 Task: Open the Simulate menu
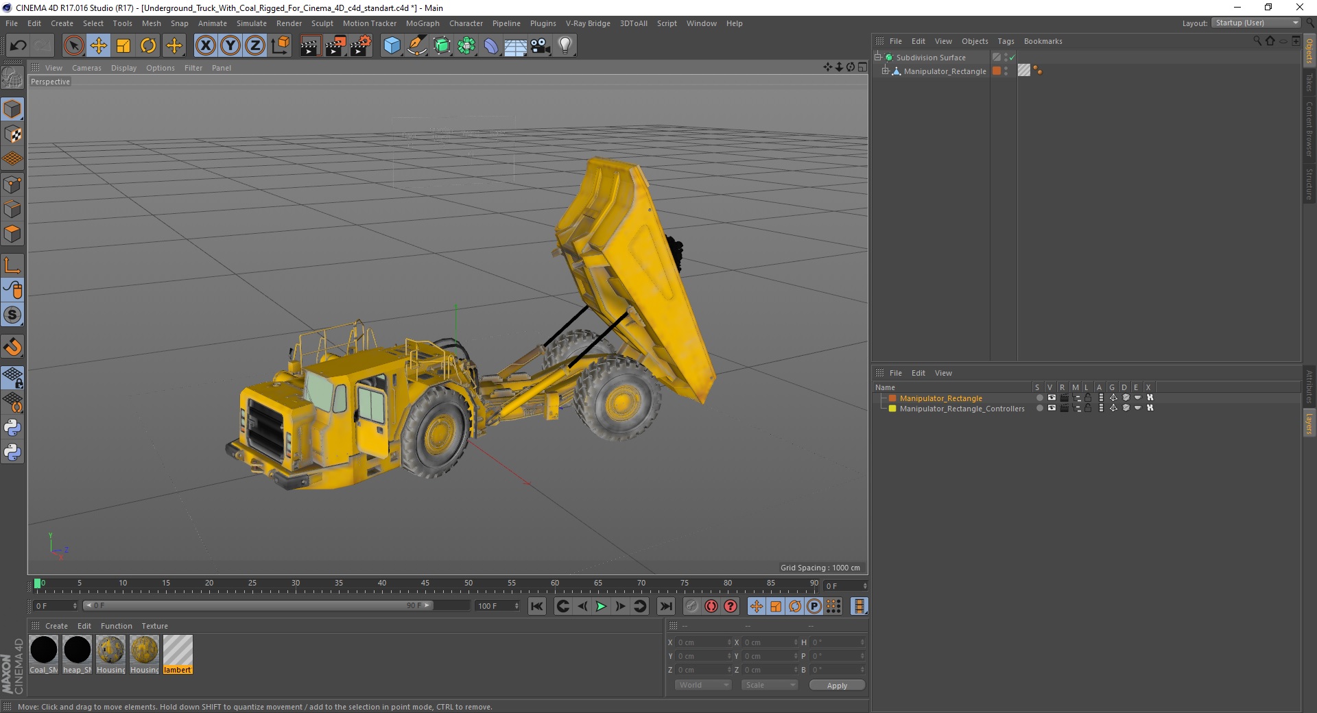click(251, 23)
